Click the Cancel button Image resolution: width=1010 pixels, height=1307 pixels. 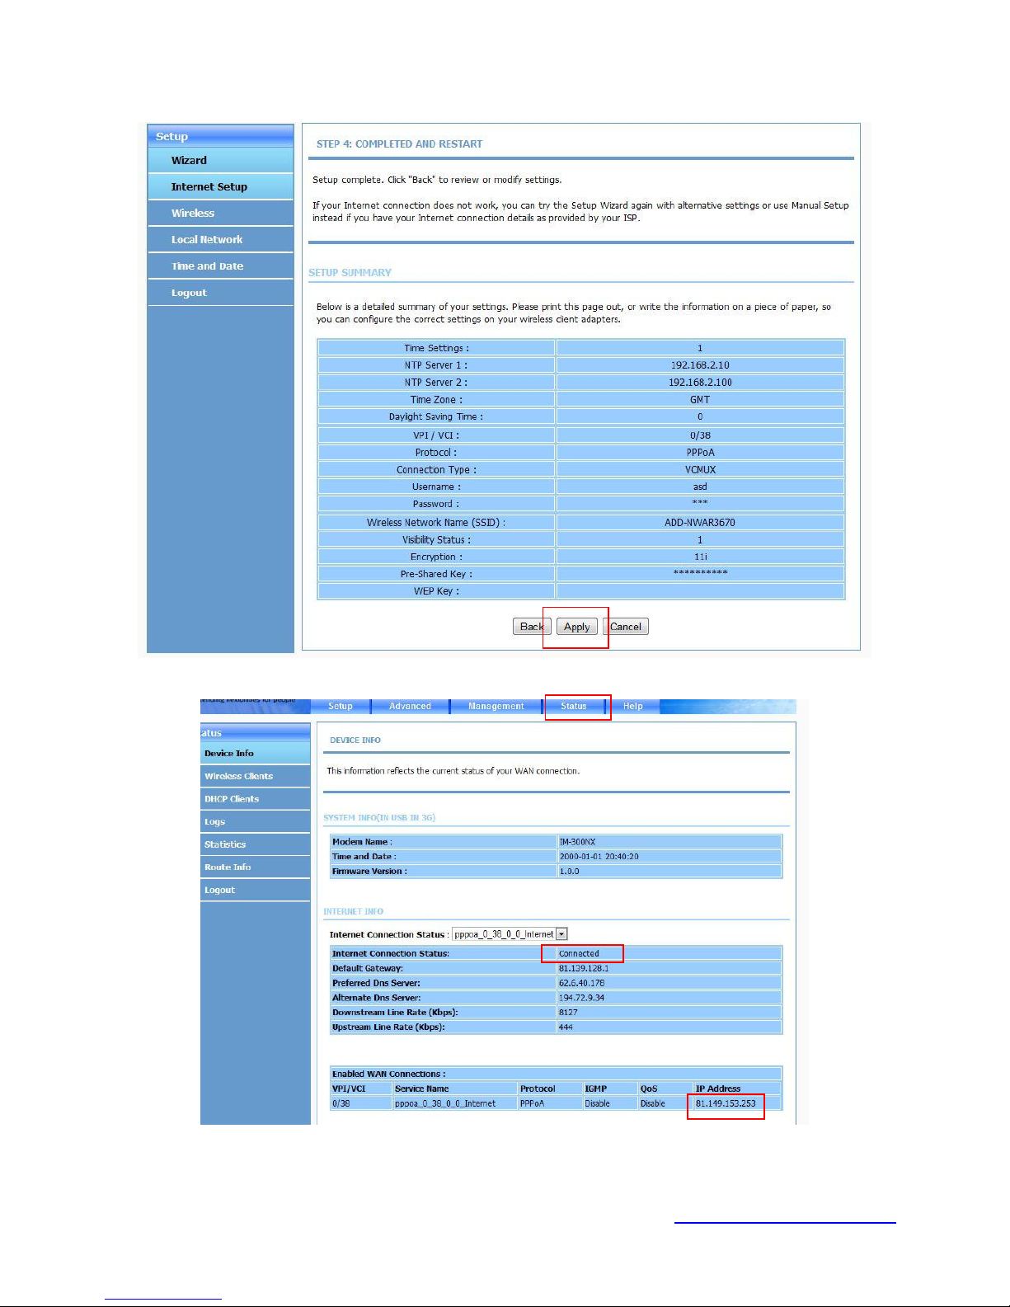click(626, 627)
